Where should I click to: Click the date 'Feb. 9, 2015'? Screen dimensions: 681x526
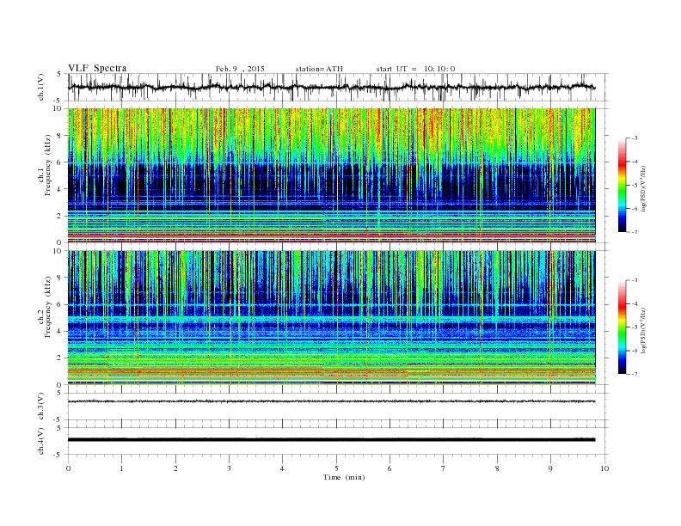tap(240, 69)
